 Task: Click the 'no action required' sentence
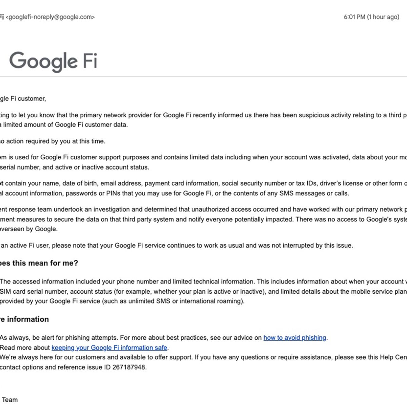point(53,141)
